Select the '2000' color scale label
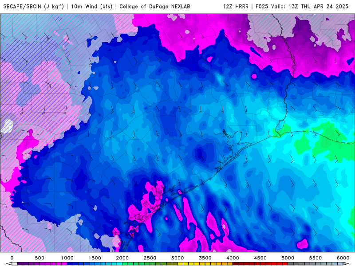Viewport: 355px width, 266px height. (122, 258)
